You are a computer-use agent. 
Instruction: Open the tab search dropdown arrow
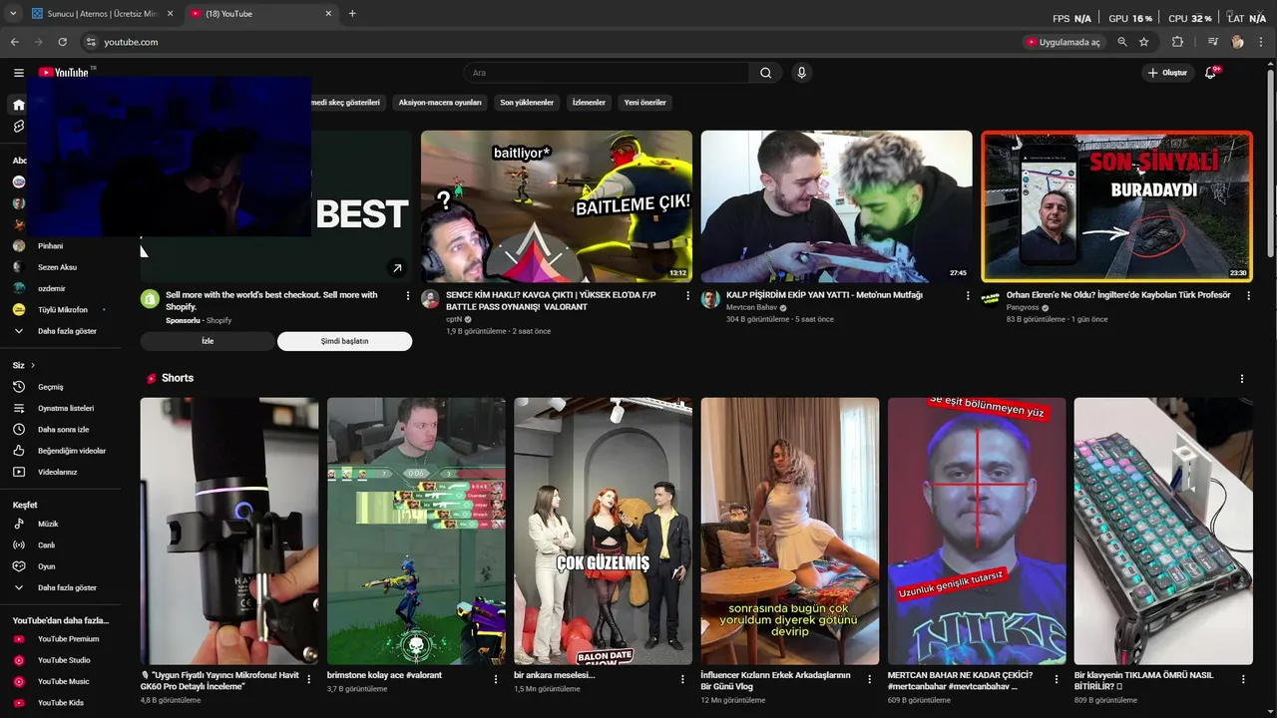pyautogui.click(x=13, y=14)
